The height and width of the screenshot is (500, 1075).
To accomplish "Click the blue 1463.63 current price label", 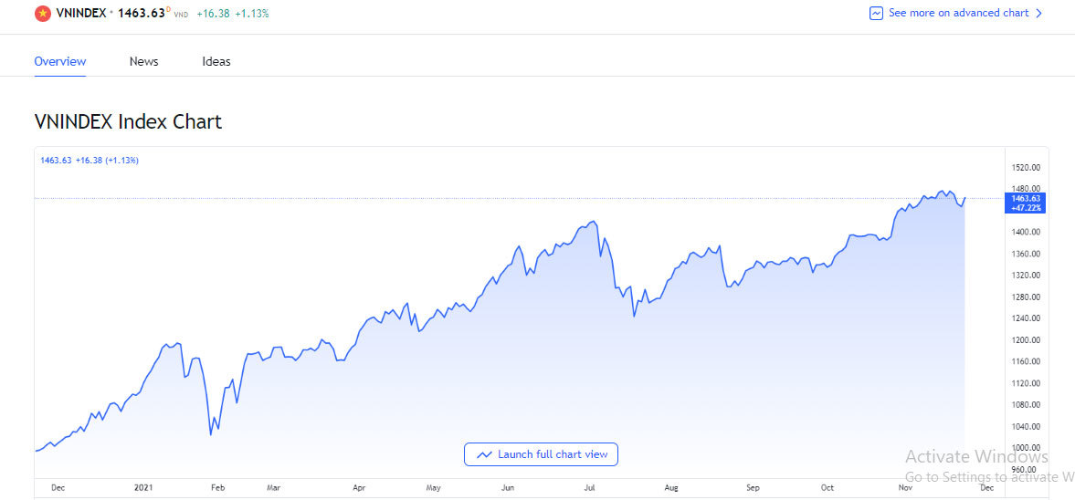I will [1027, 197].
